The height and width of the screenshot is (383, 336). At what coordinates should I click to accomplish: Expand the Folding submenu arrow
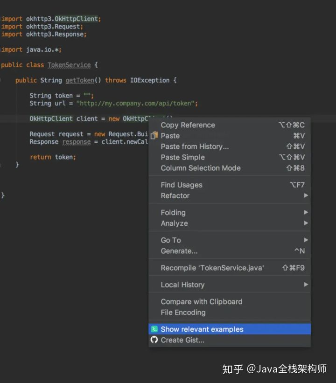pyautogui.click(x=306, y=212)
